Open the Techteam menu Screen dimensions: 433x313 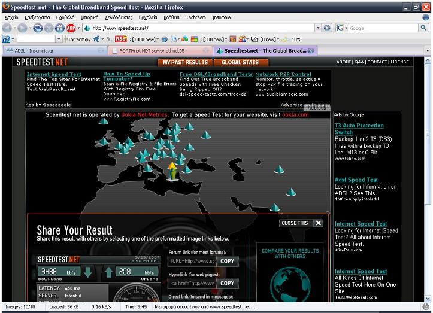196,17
